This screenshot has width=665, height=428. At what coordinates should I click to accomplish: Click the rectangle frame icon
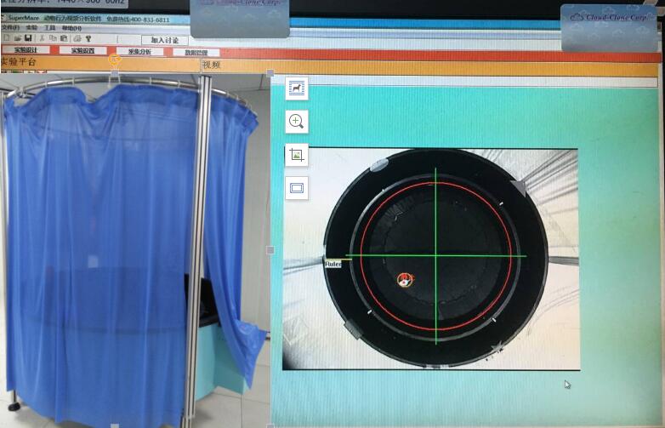click(x=297, y=188)
